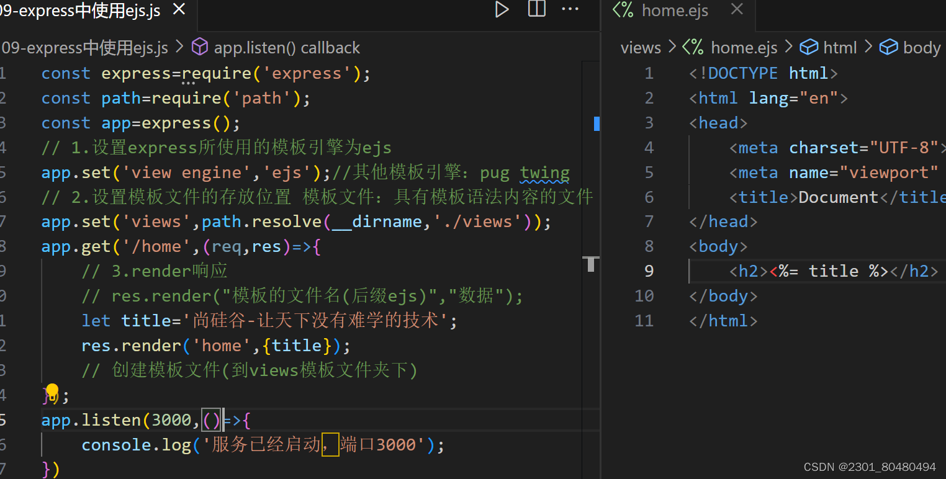This screenshot has width=946, height=479.
Task: Click the <title>Document line
Action: [x=838, y=197]
